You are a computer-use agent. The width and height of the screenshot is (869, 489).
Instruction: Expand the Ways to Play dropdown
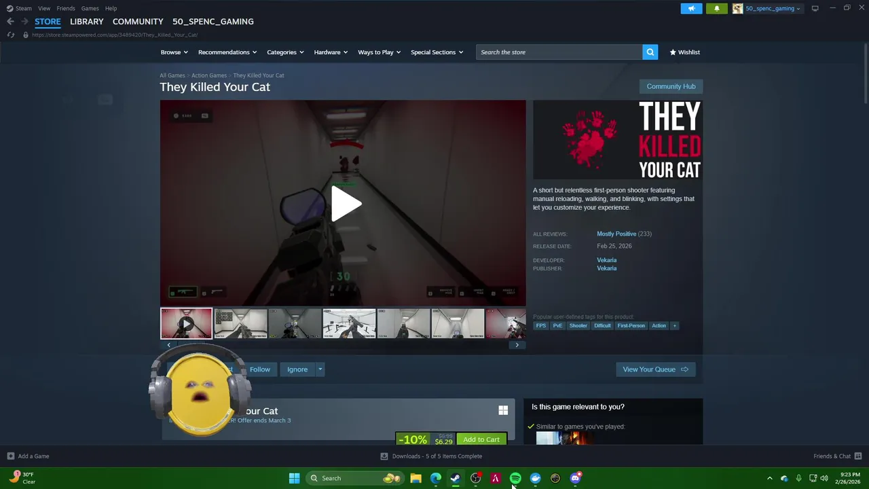[380, 52]
